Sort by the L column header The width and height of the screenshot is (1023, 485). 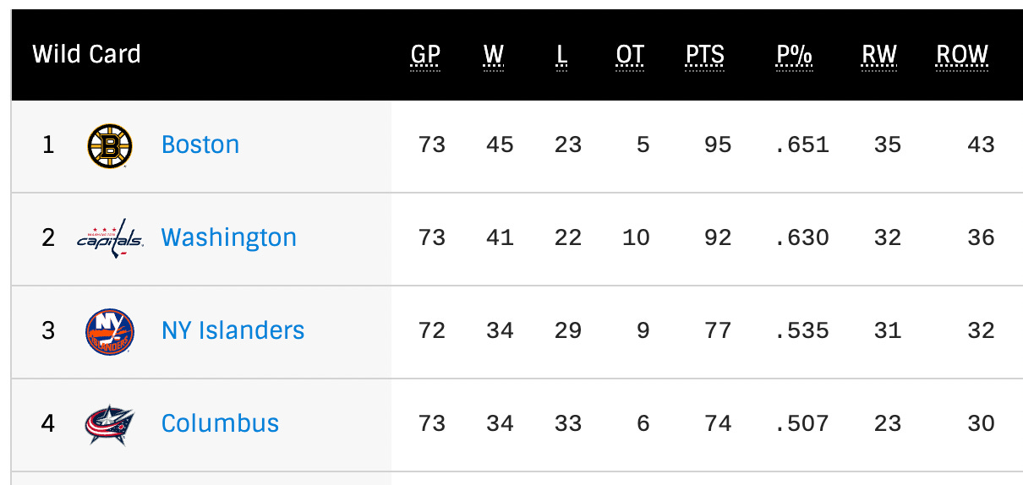[x=562, y=55]
